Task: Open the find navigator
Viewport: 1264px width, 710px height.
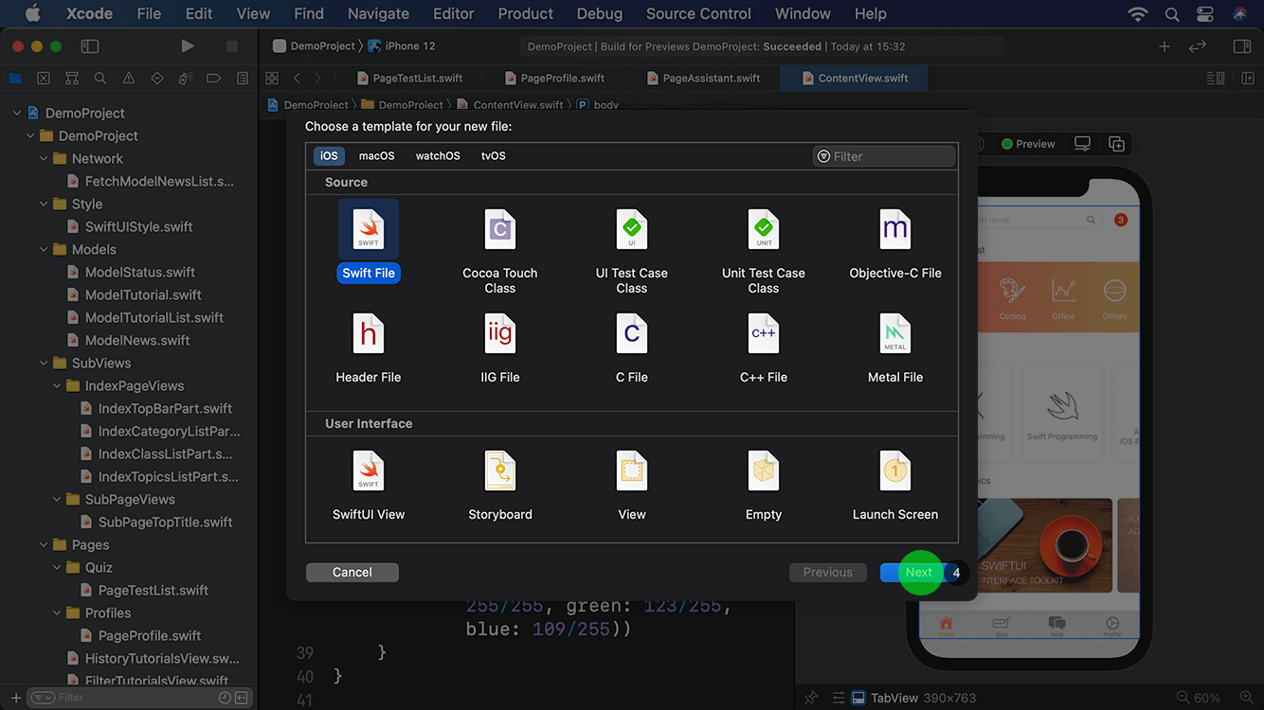Action: click(100, 79)
